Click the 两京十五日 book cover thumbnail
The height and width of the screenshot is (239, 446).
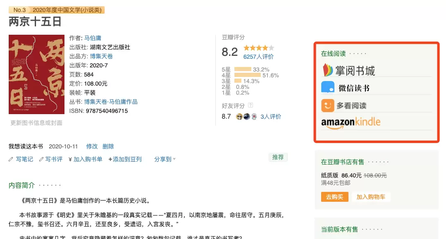coord(36,74)
